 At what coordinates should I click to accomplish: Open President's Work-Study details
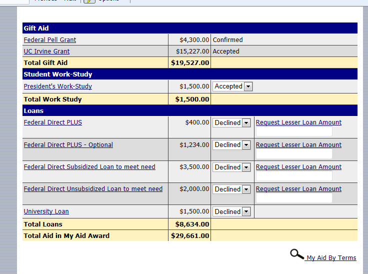(57, 86)
